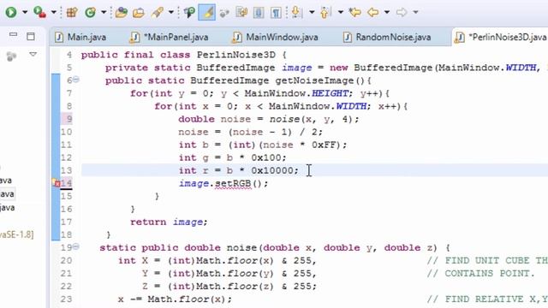Toggle Block Selection mode icon
The width and height of the screenshot is (548, 308).
coord(259,13)
